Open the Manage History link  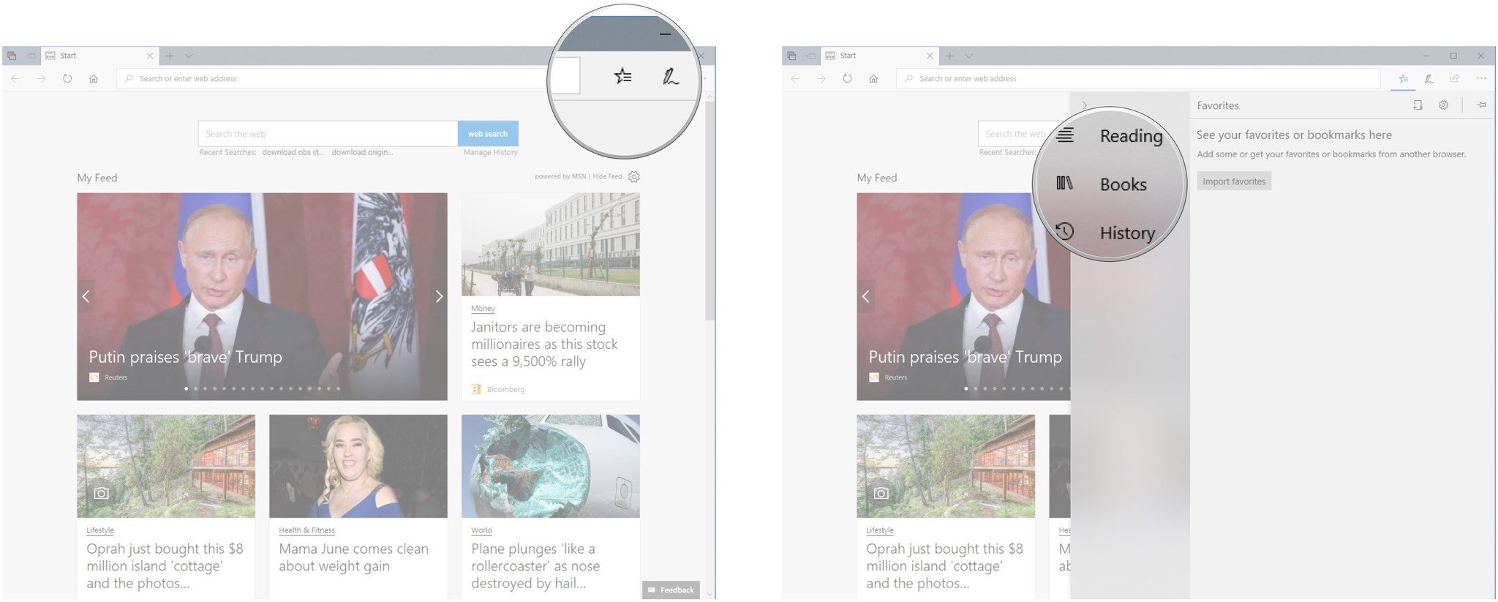pos(490,152)
